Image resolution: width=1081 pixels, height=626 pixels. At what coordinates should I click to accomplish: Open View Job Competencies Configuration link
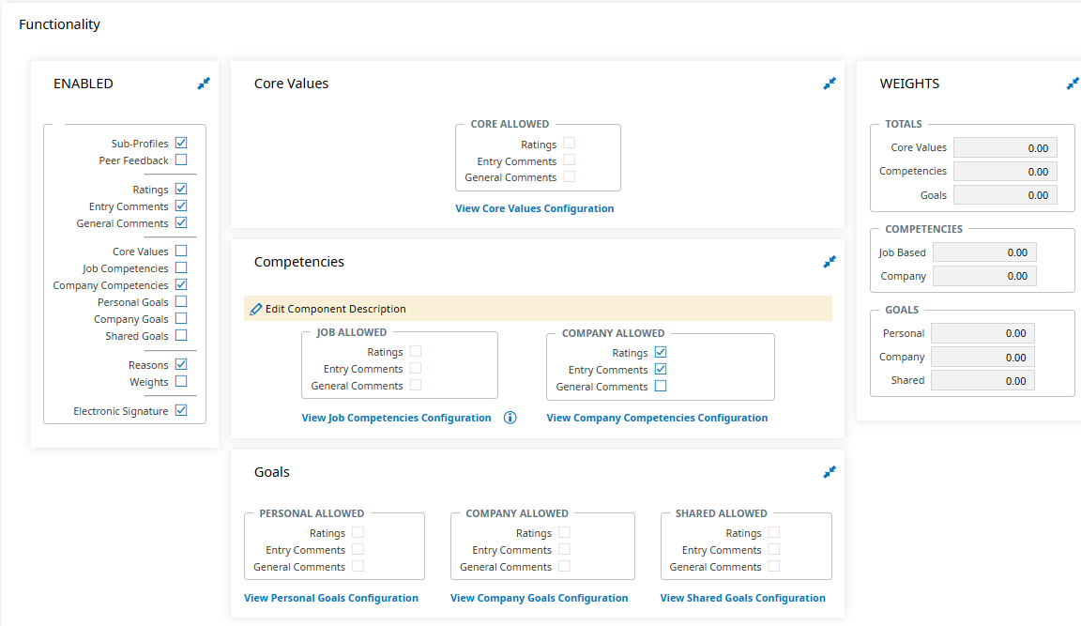(x=396, y=418)
